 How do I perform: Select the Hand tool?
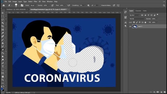3,77
